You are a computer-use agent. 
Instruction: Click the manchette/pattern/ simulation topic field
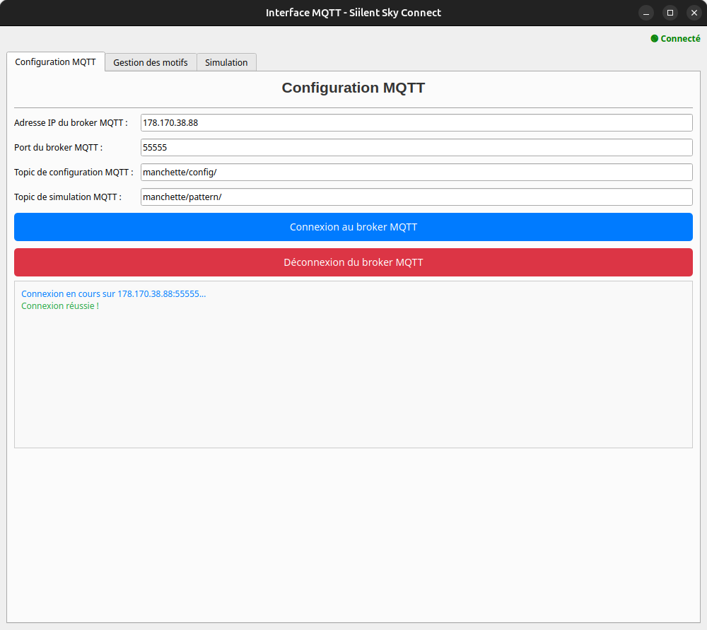coord(416,197)
